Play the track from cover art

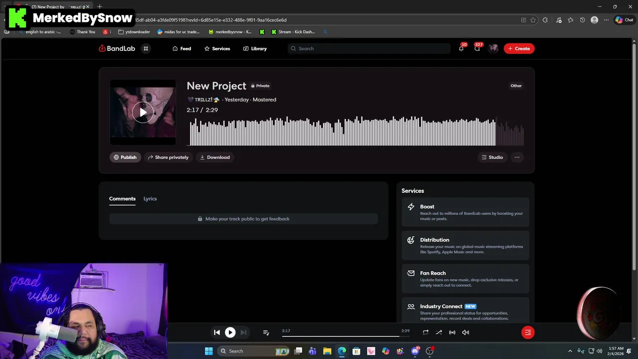[x=143, y=113]
